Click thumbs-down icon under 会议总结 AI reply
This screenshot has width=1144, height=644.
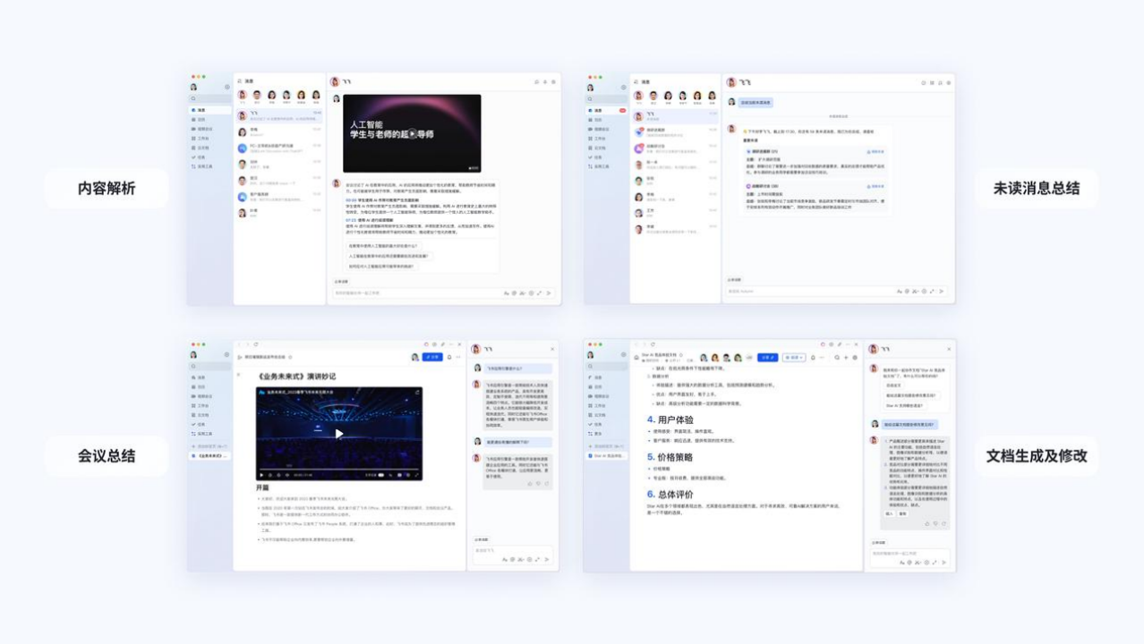coord(538,484)
